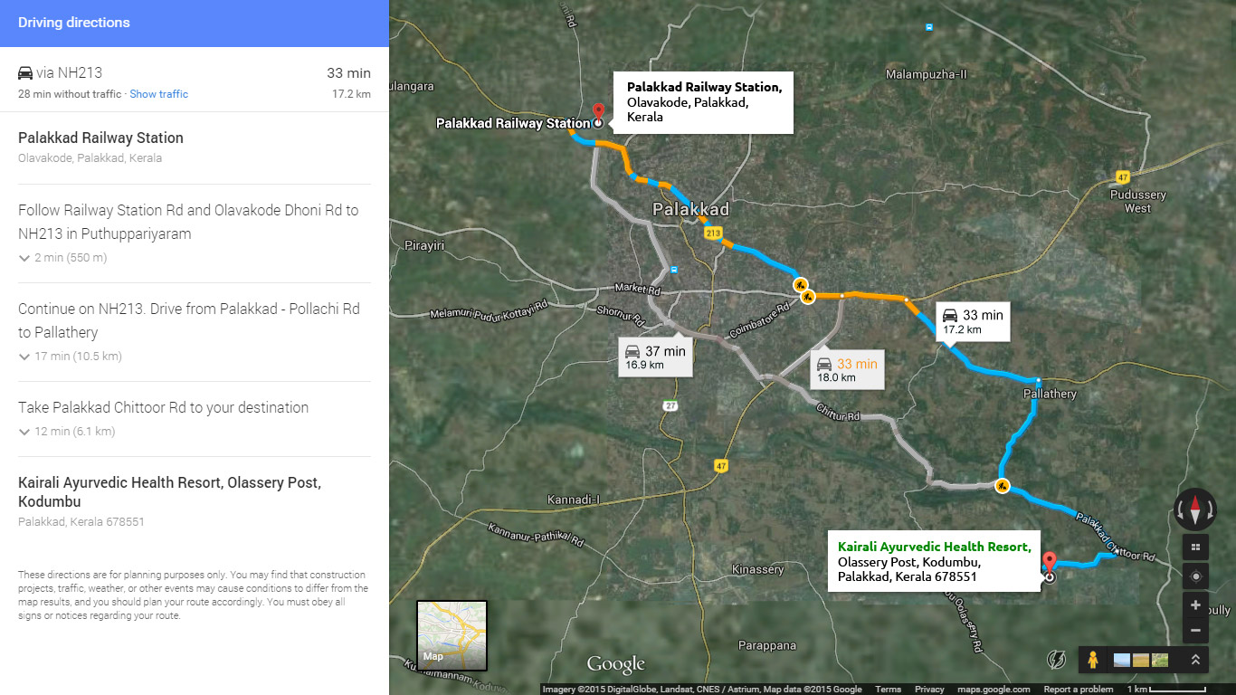
Task: Click the compass to reset north
Action: click(x=1195, y=509)
